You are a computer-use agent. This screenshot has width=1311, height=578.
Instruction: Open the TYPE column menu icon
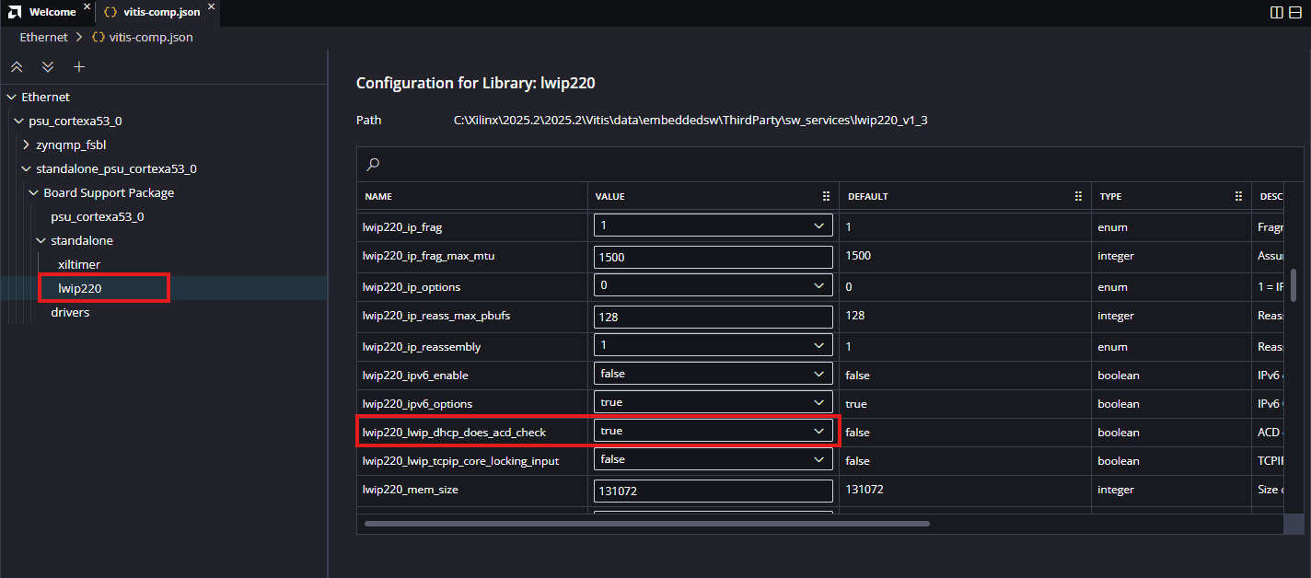pyautogui.click(x=1238, y=197)
